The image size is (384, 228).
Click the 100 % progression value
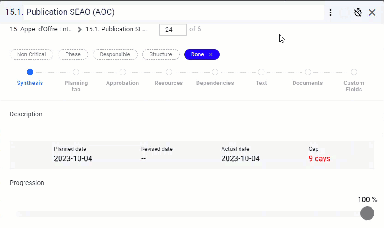click(367, 199)
